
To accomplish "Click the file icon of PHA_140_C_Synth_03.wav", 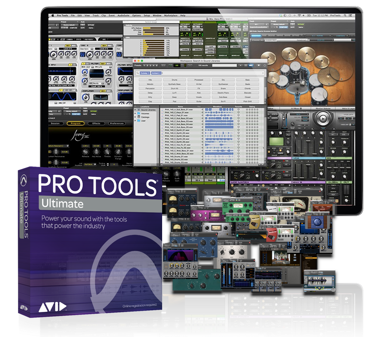I will pyautogui.click(x=163, y=136).
